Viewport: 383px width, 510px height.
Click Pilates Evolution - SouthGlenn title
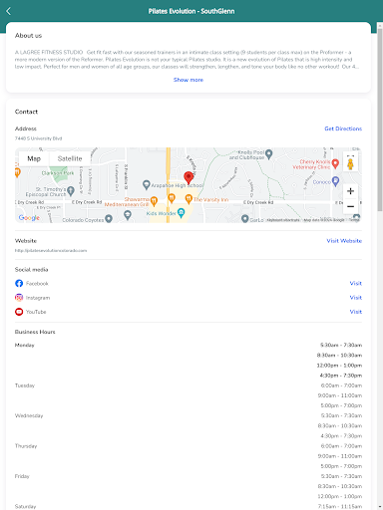191,11
